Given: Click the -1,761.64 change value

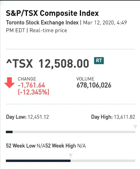Looking at the screenshot, I should 31,85.
